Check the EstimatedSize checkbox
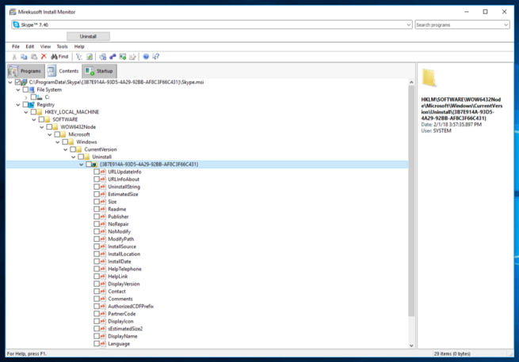 (97, 194)
